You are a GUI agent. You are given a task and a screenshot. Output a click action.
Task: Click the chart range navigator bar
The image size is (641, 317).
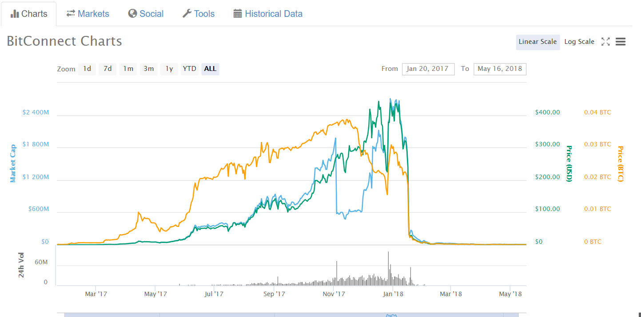291,315
